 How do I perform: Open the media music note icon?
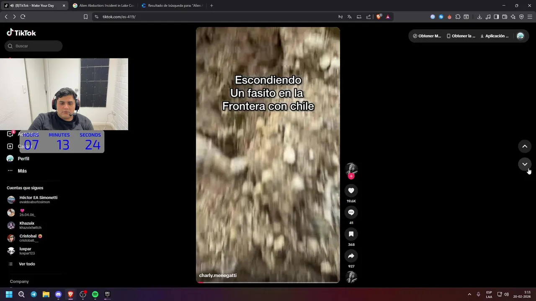point(488,17)
